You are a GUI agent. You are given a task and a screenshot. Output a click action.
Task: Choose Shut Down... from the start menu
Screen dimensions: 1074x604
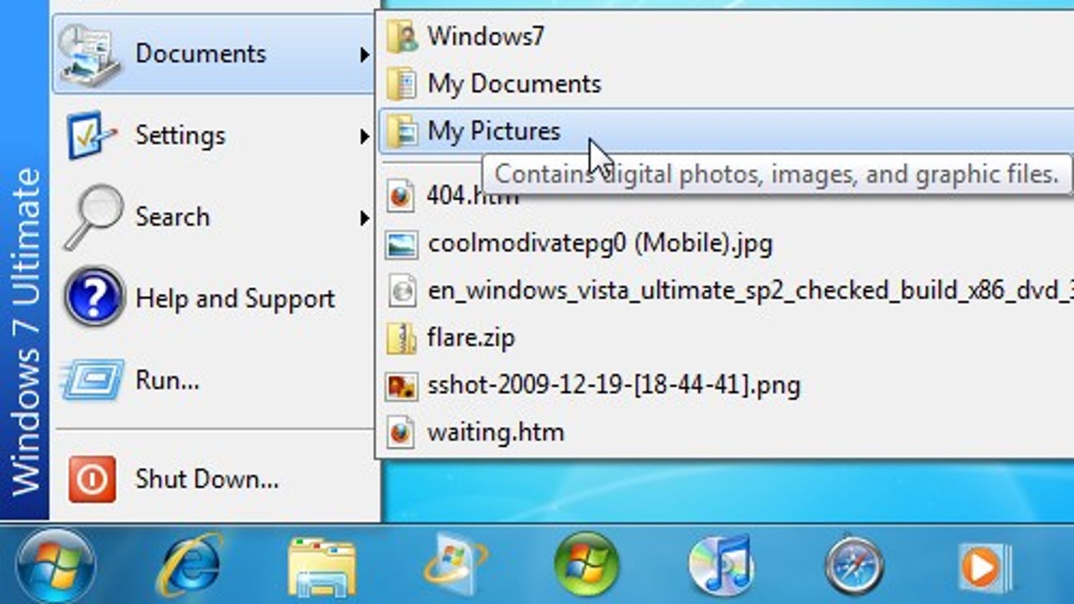click(213, 479)
